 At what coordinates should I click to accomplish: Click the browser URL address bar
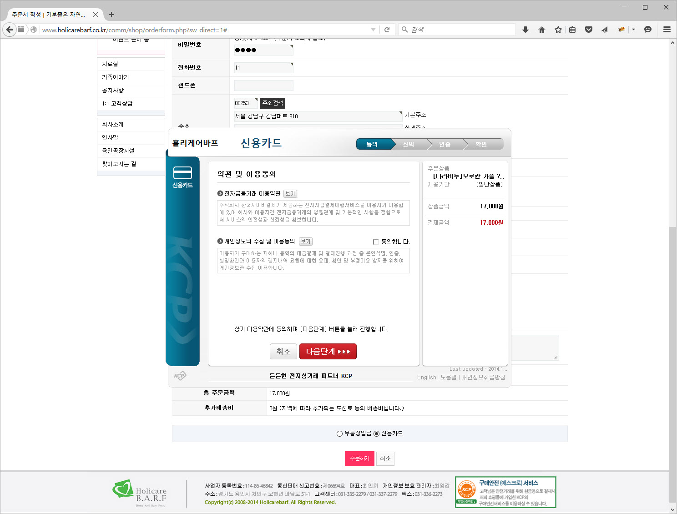pos(205,30)
